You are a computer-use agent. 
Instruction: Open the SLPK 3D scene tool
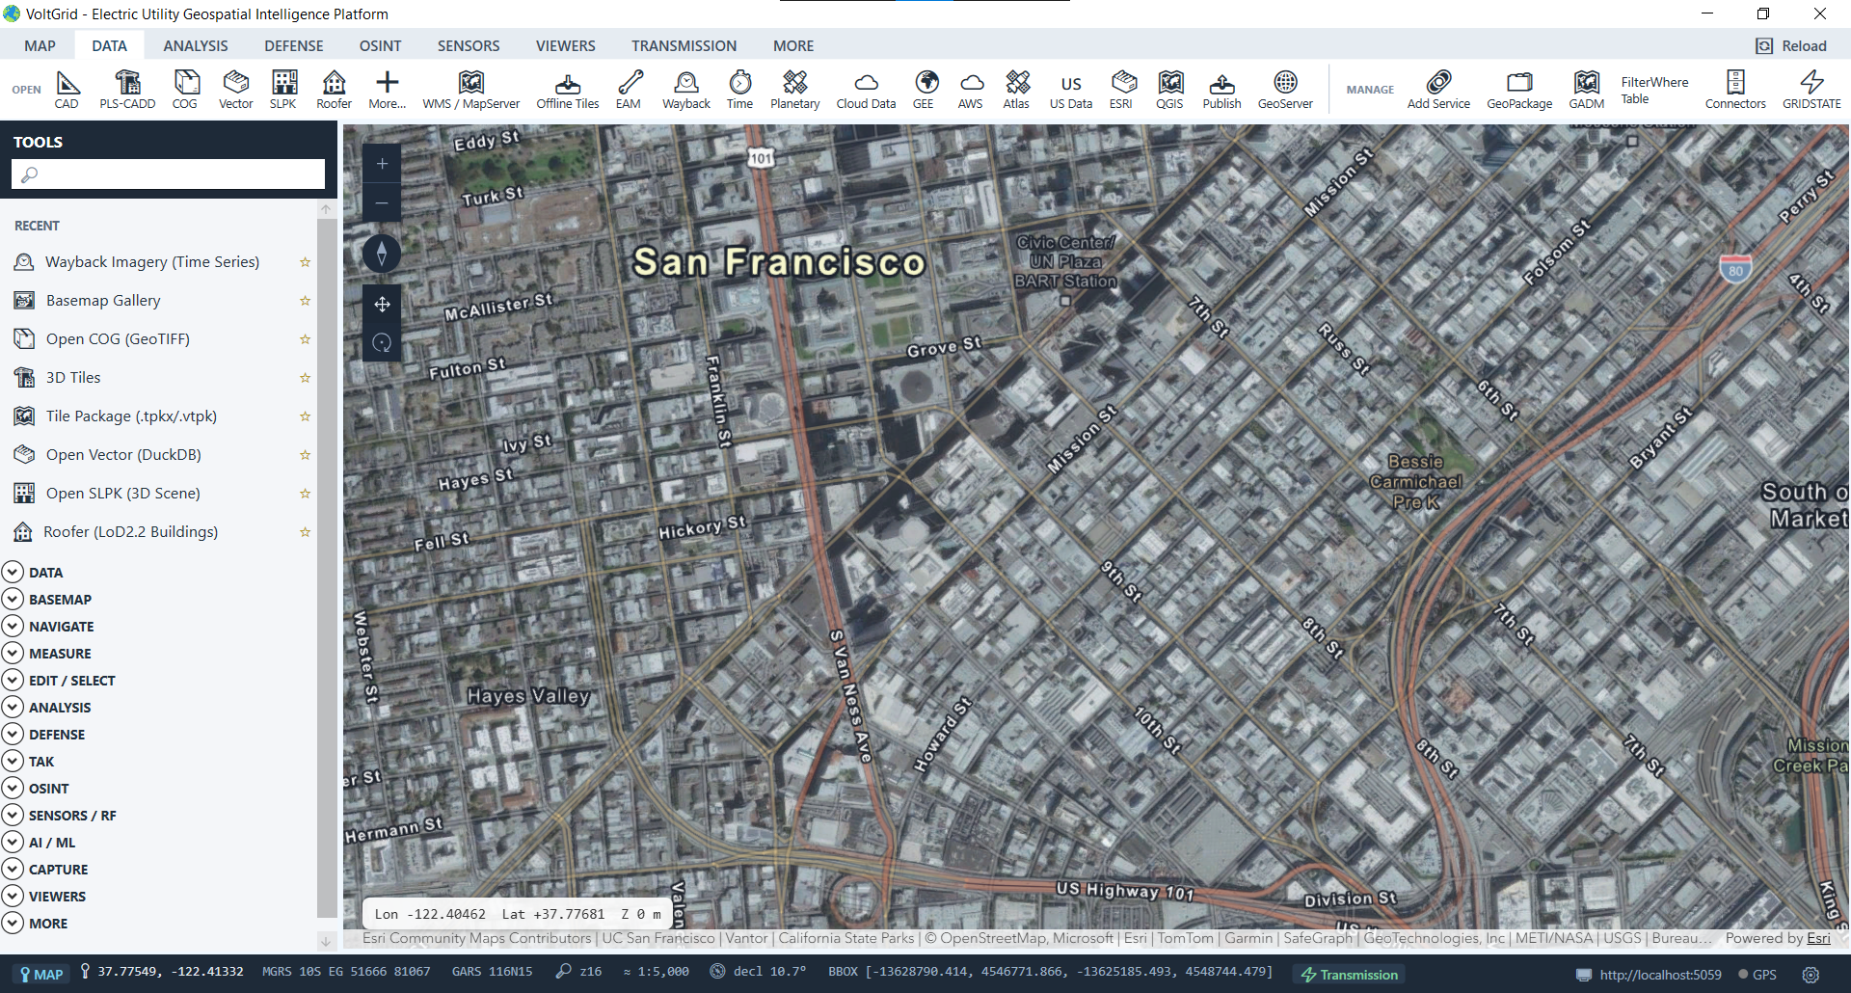click(283, 90)
